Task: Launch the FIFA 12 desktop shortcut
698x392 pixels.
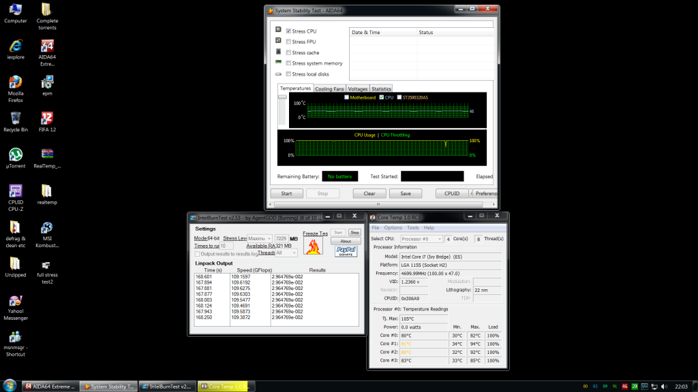Action: coord(47,118)
